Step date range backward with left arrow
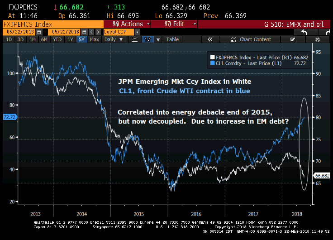 point(91,32)
